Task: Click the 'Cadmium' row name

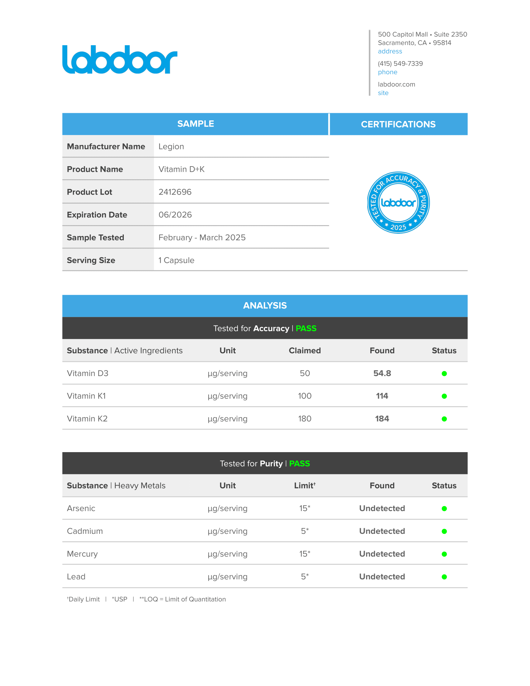Action: click(x=85, y=531)
